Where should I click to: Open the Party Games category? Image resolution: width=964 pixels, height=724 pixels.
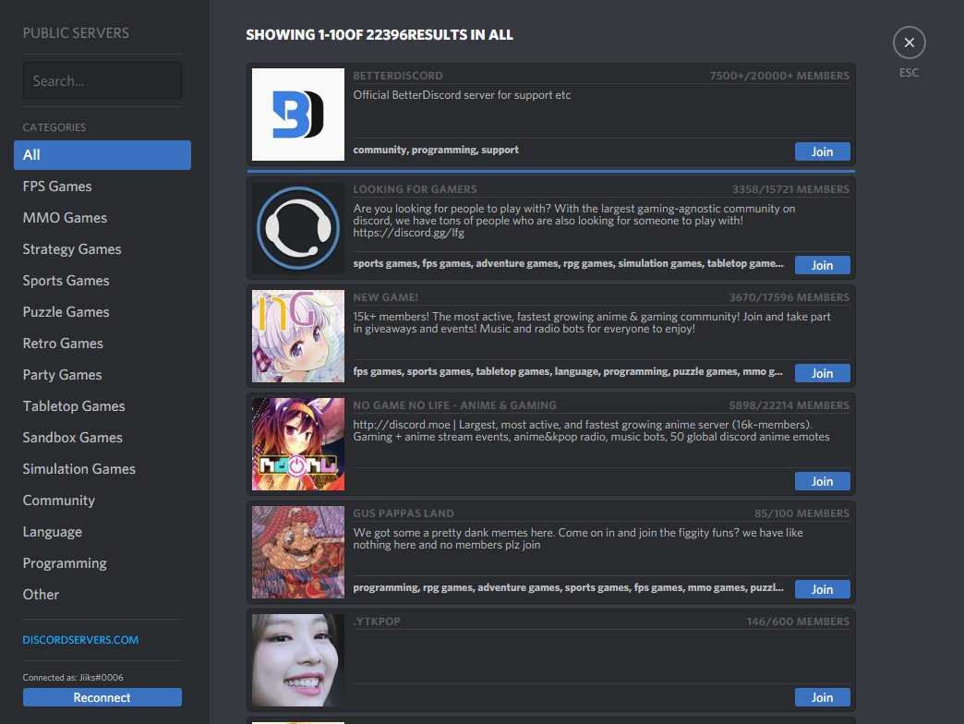(x=102, y=374)
